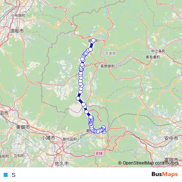Click the 吾妻郡 district label
This screenshot has height=182, width=182.
coord(110,54)
